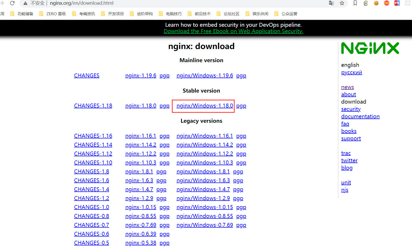Open the magnifier code-search extension icon
Viewport: 412px width, 252px height.
click(x=365, y=3)
